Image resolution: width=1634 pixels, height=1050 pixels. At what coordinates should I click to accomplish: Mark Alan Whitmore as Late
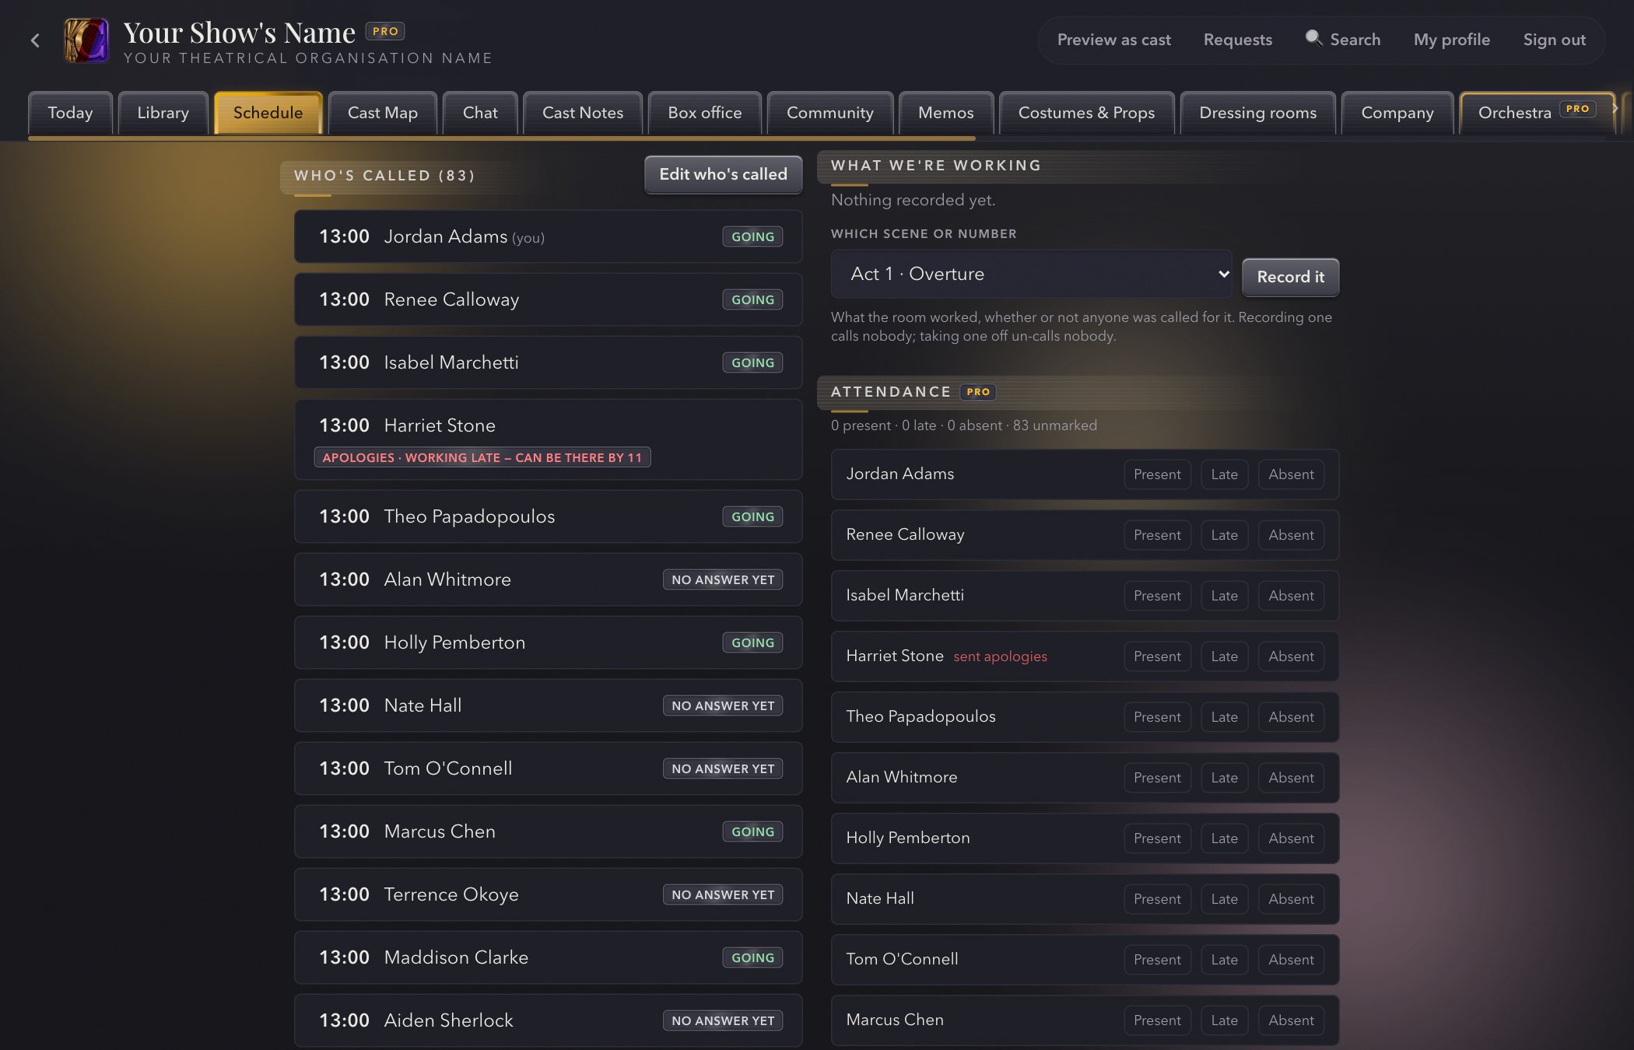pos(1224,778)
